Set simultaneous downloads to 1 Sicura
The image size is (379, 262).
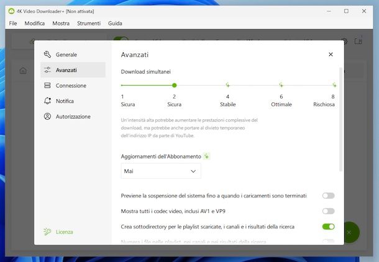tap(122, 85)
